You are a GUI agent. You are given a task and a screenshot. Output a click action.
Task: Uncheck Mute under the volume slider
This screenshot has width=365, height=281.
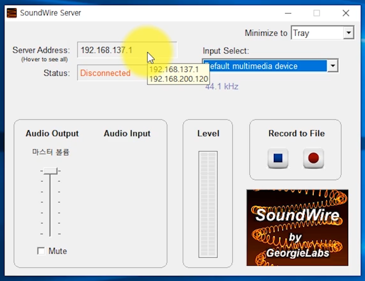click(x=40, y=251)
